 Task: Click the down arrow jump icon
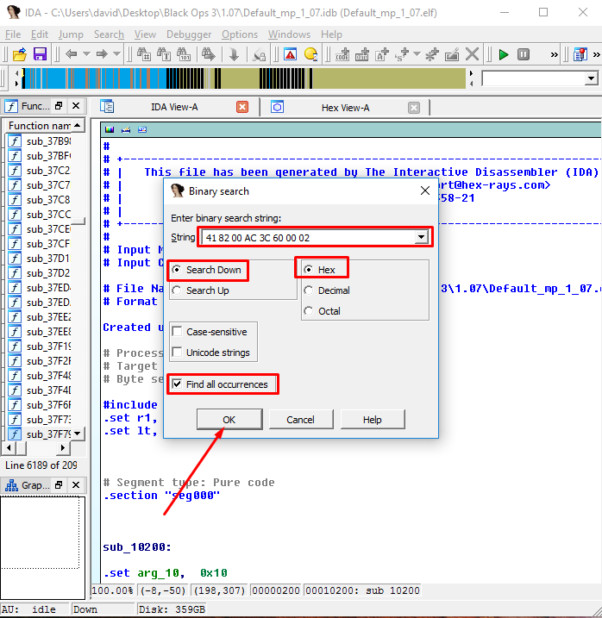click(234, 54)
